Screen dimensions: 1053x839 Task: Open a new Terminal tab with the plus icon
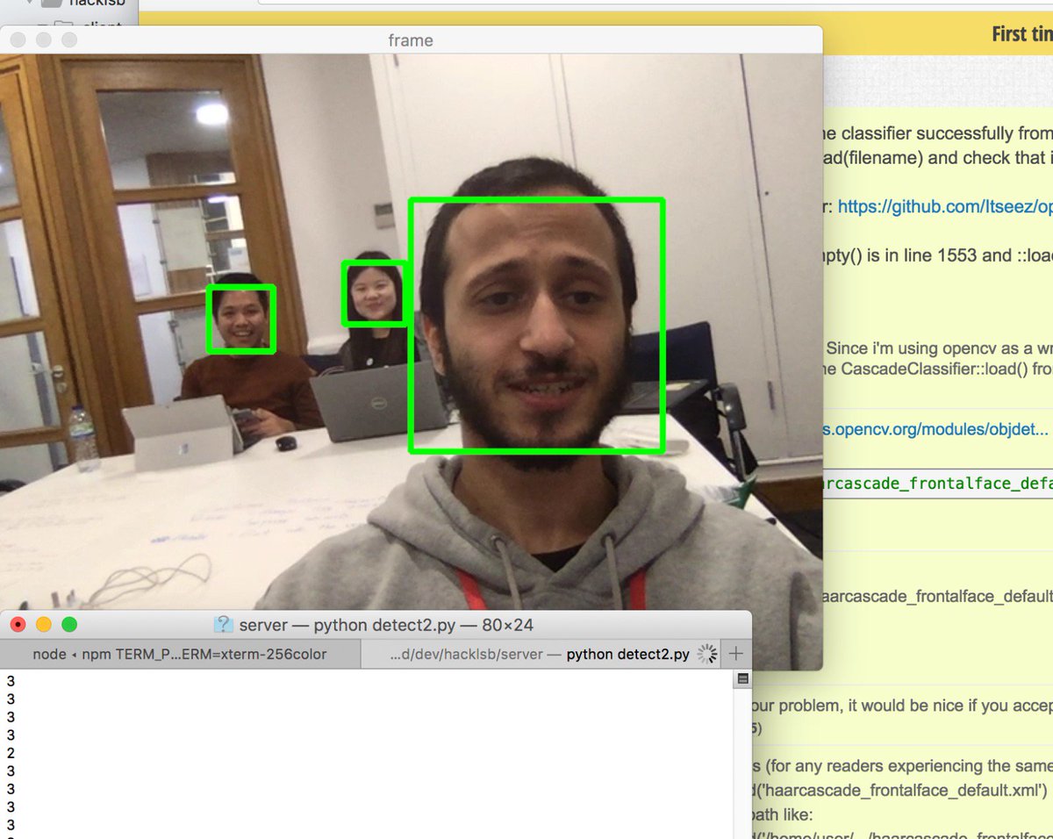[735, 653]
